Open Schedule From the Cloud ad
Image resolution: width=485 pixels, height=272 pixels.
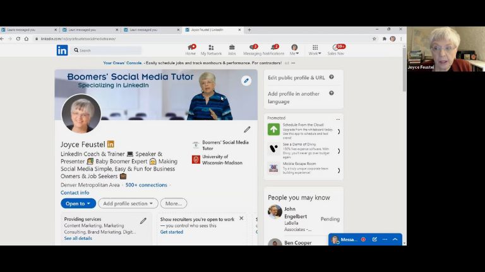pyautogui.click(x=303, y=131)
